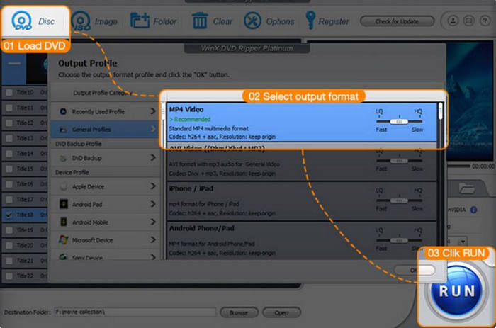Expand Microsoft Device via its chevron

[153, 239]
